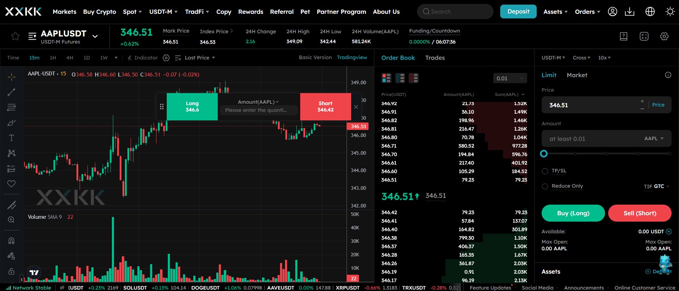Switch to the Trades tab

[x=435, y=58]
